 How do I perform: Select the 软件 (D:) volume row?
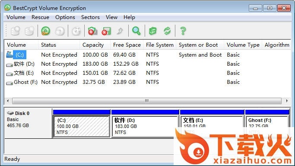[148, 64]
